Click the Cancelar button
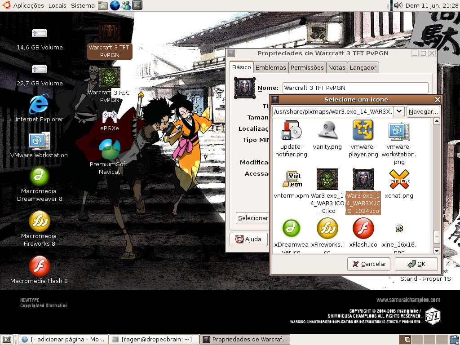This screenshot has height=345, width=460. pos(369,264)
